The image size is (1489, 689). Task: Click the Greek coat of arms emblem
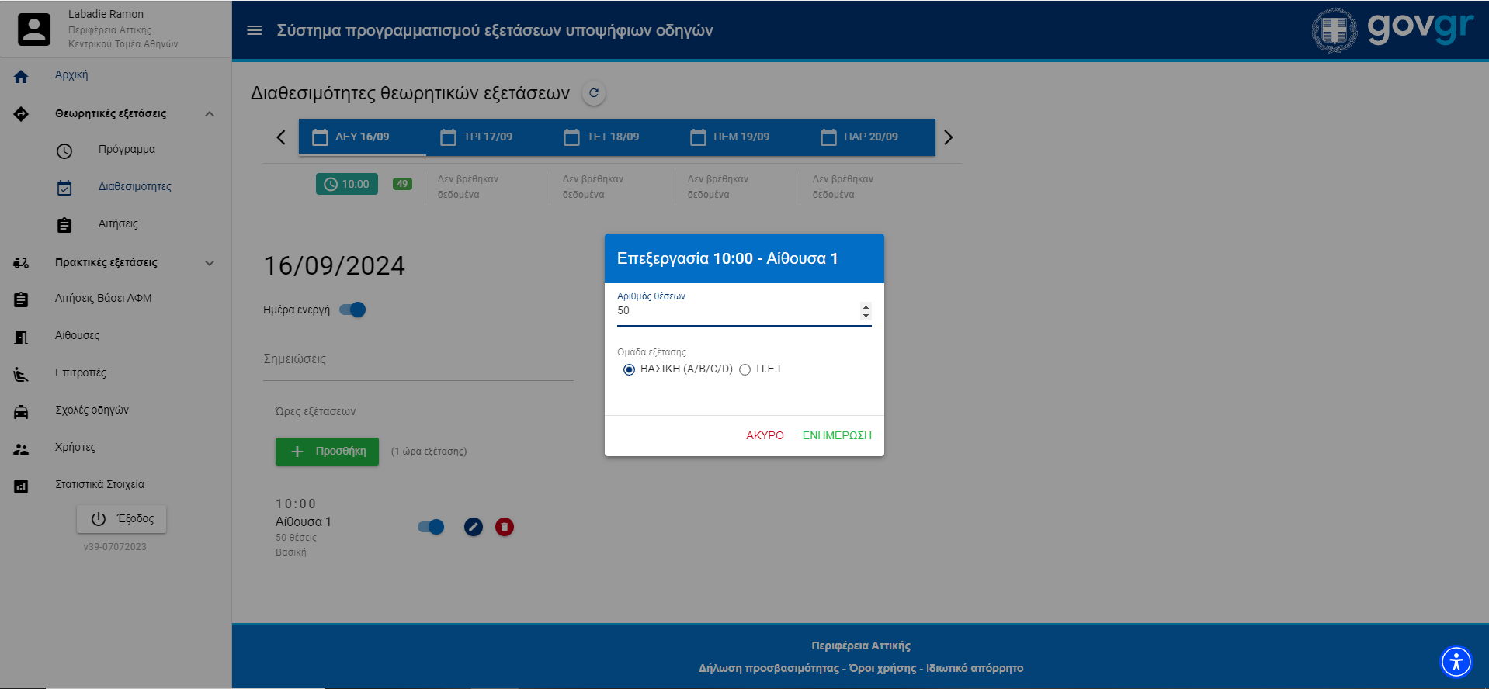click(x=1335, y=30)
